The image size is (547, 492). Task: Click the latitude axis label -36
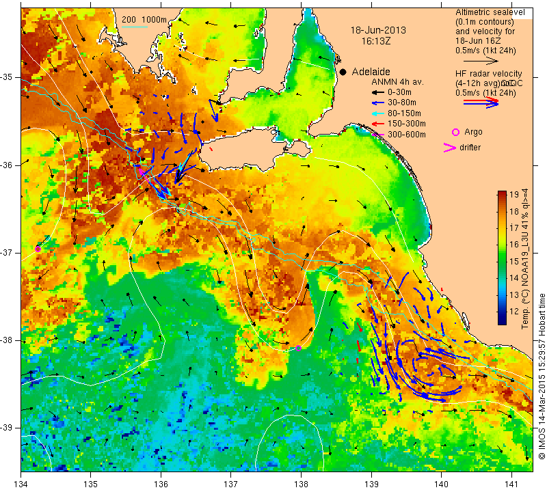pyautogui.click(x=8, y=165)
